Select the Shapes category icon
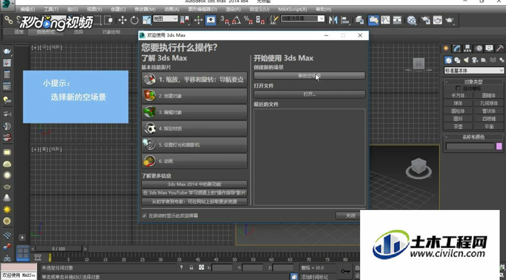The height and width of the screenshot is (280, 506). tap(458, 60)
